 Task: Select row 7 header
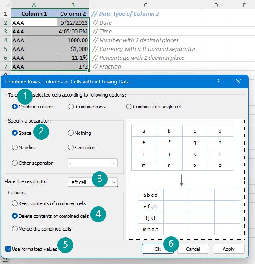(x=6, y=66)
